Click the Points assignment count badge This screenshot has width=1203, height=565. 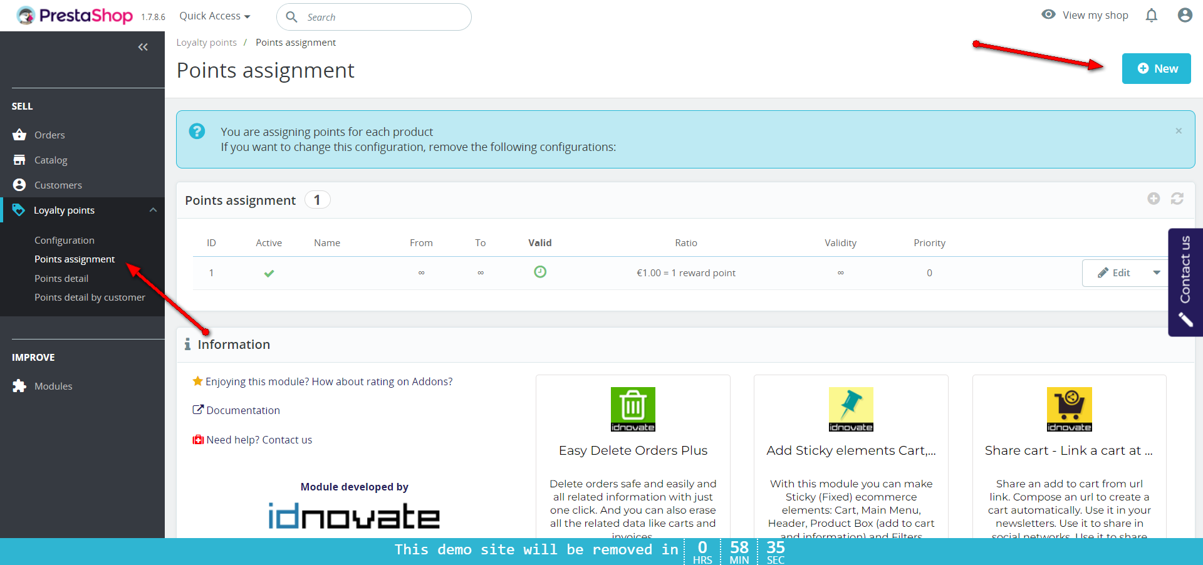click(317, 200)
